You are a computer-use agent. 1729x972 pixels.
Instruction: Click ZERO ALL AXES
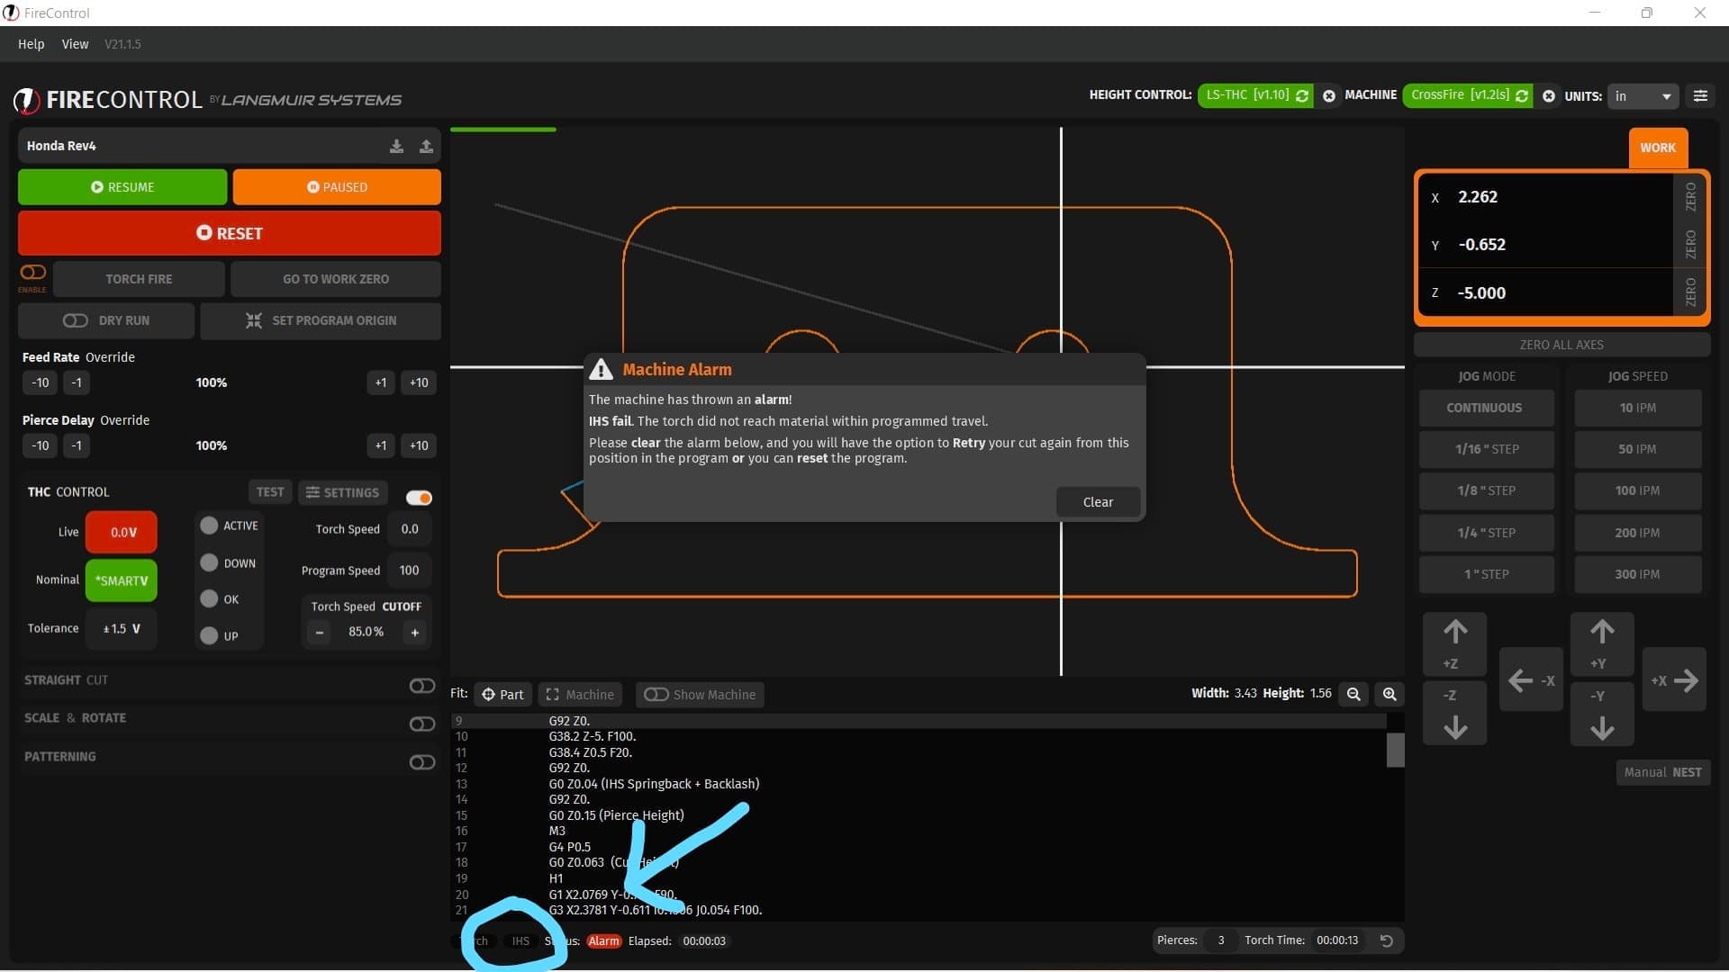[x=1562, y=345]
